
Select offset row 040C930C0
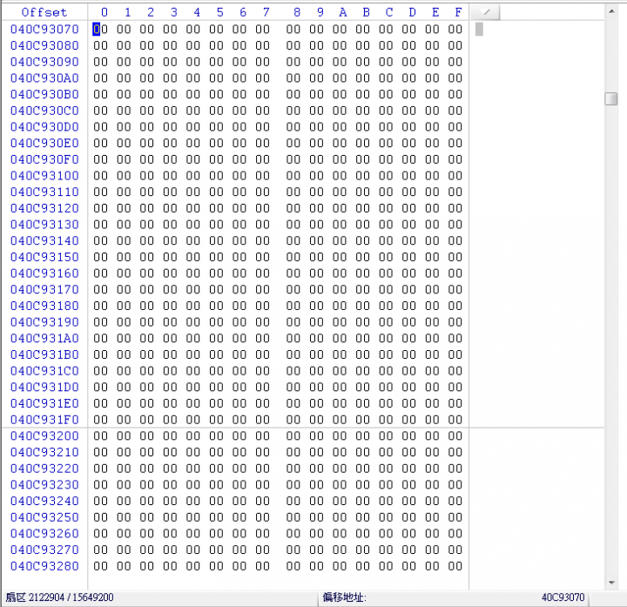[x=44, y=111]
